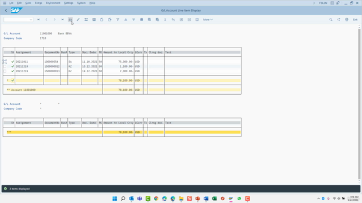Viewport: 362px width, 203px height.
Task: Click the Total sigma icon
Action: [x=165, y=20]
